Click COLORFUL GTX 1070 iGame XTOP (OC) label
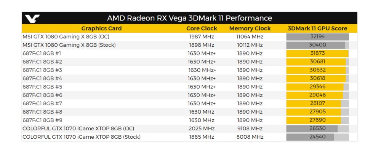The height and width of the screenshot is (152, 381). tap(78, 129)
